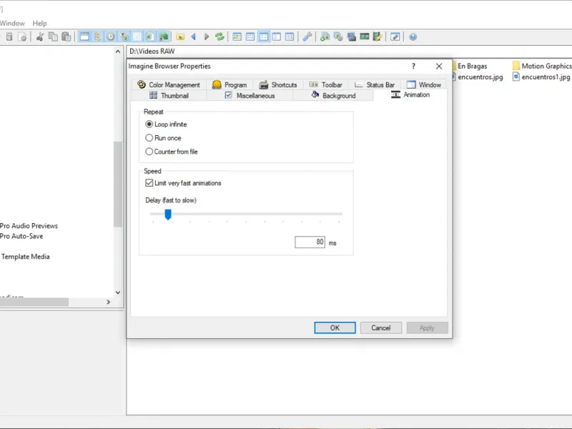Click the Cancel button
This screenshot has width=572, height=429.
381,328
